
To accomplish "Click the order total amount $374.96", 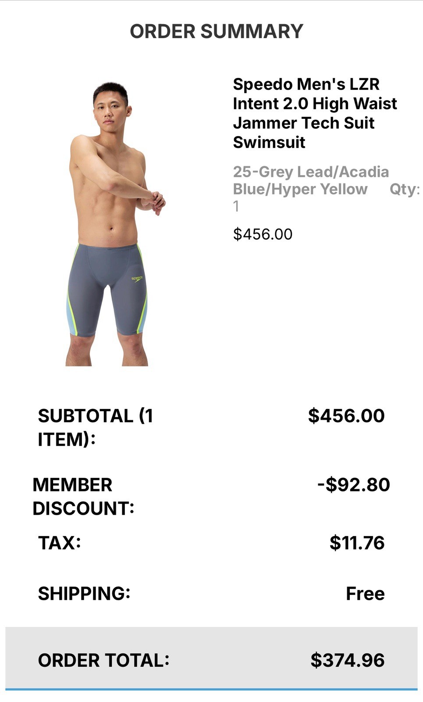I will click(348, 660).
